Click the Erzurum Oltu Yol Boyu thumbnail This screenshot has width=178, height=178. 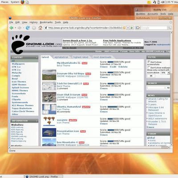pos(49,75)
